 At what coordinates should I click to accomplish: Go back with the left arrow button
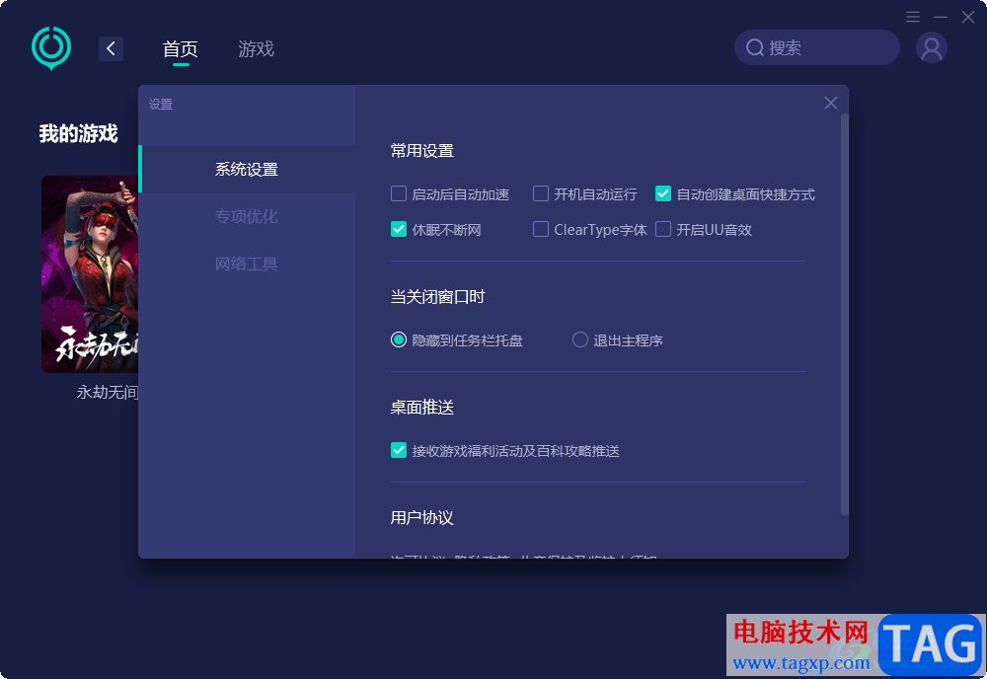point(111,48)
